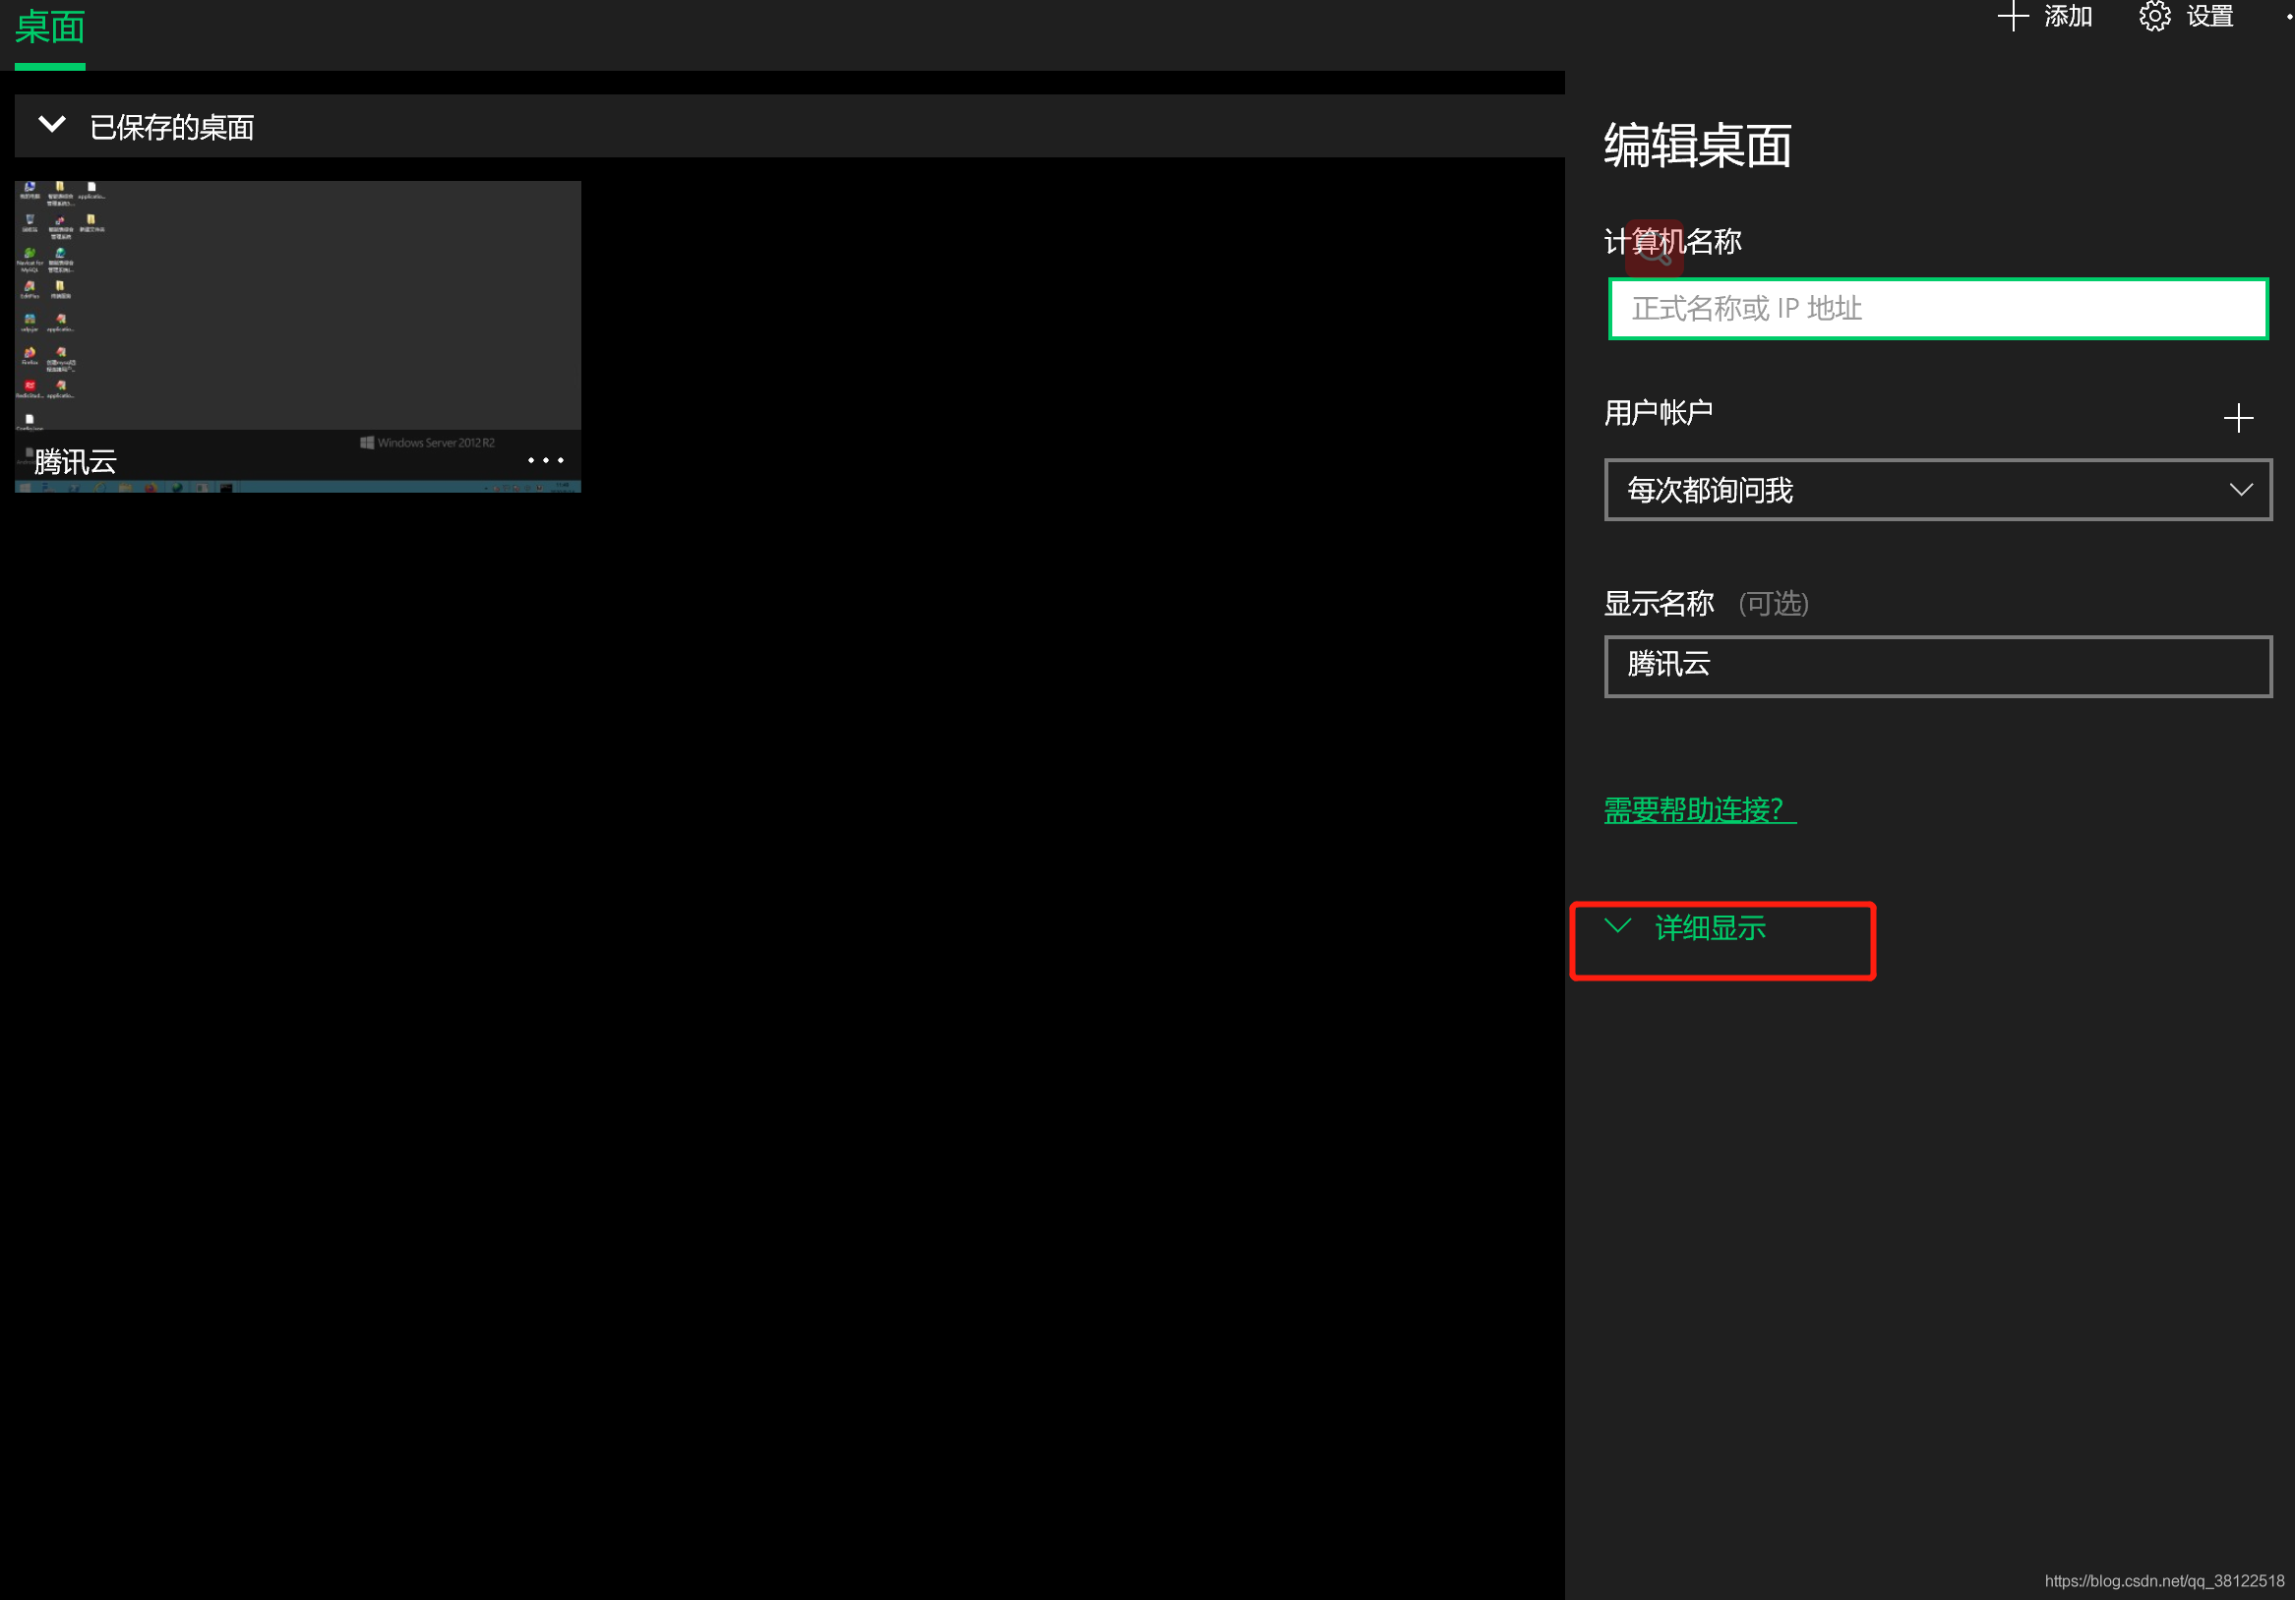Click the 编辑桌面 panel heading

(1698, 146)
